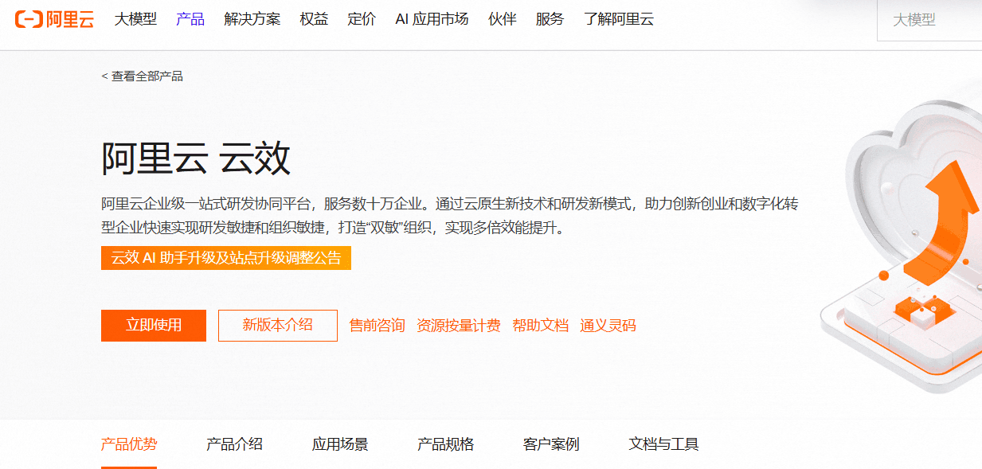Switch to the 应用场景 tab
Viewport: 982px width, 469px height.
point(340,444)
